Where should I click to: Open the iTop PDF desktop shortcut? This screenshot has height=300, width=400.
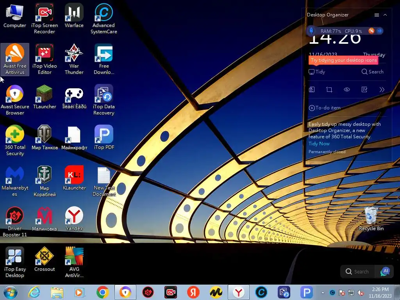[104, 138]
